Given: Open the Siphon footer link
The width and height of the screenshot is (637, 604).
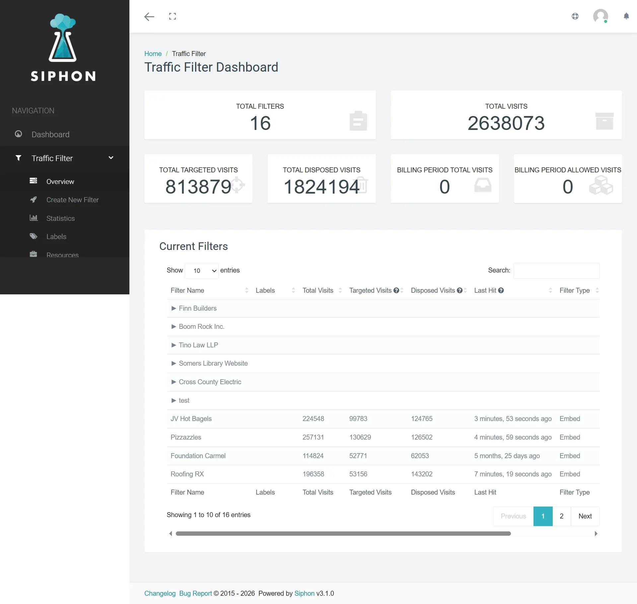Looking at the screenshot, I should pos(304,593).
